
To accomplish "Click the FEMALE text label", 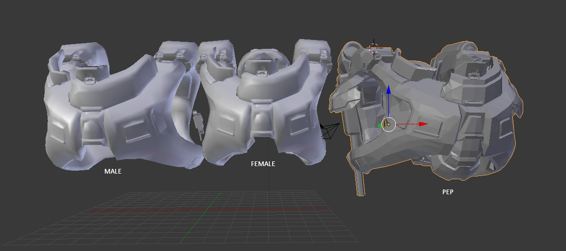I will 263,164.
